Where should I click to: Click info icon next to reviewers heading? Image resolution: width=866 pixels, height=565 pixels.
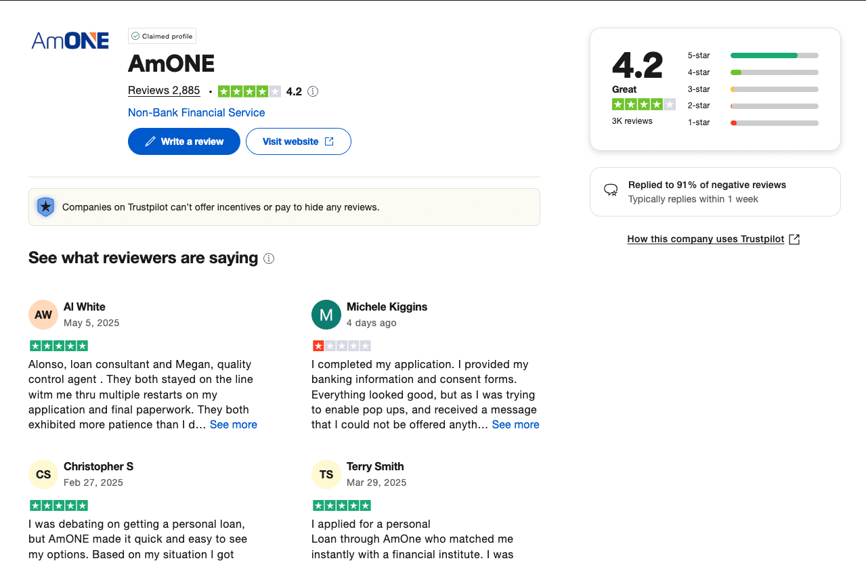(x=269, y=258)
